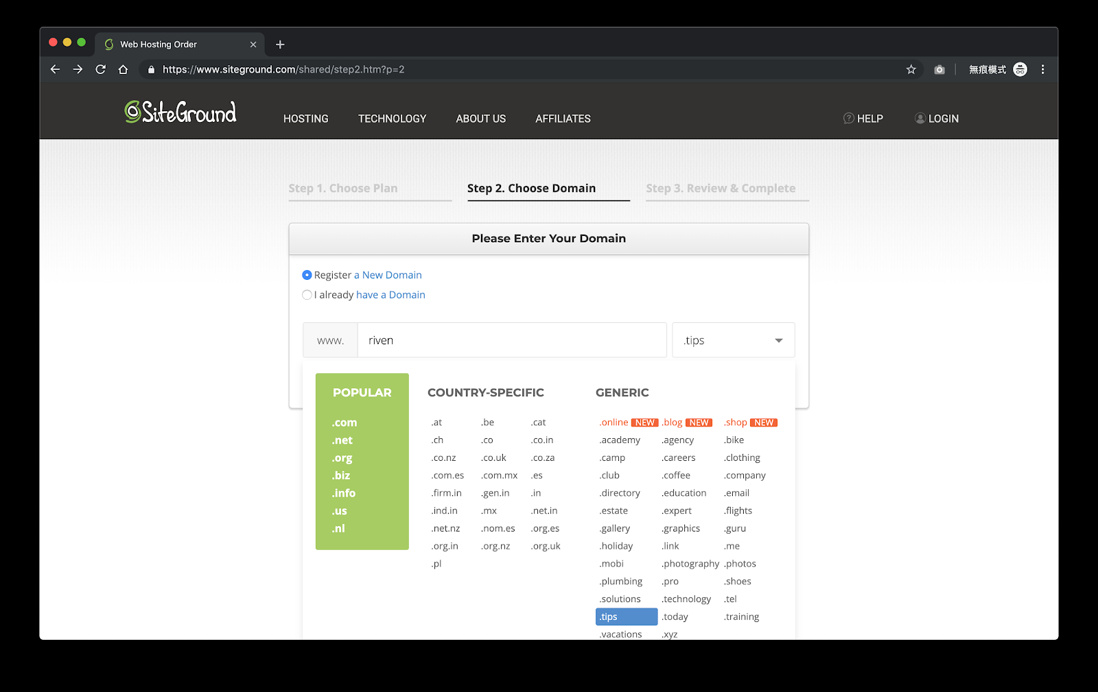Open the ABOUT US menu
The width and height of the screenshot is (1098, 692).
(x=481, y=119)
